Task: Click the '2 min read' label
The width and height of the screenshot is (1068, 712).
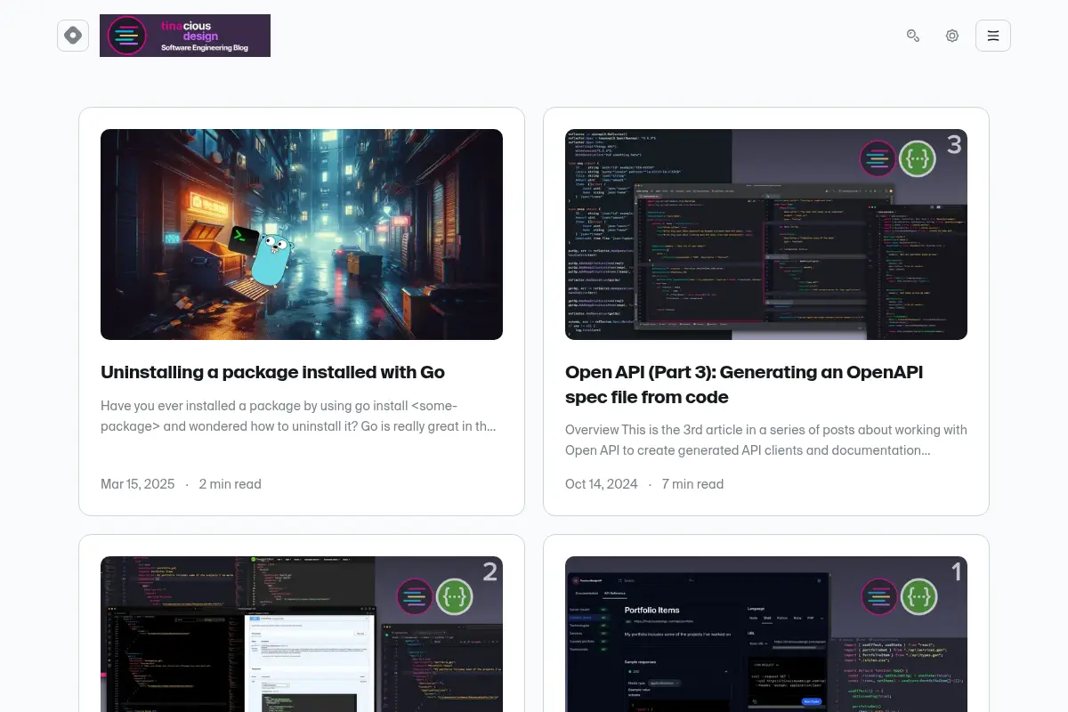Action: click(x=231, y=484)
